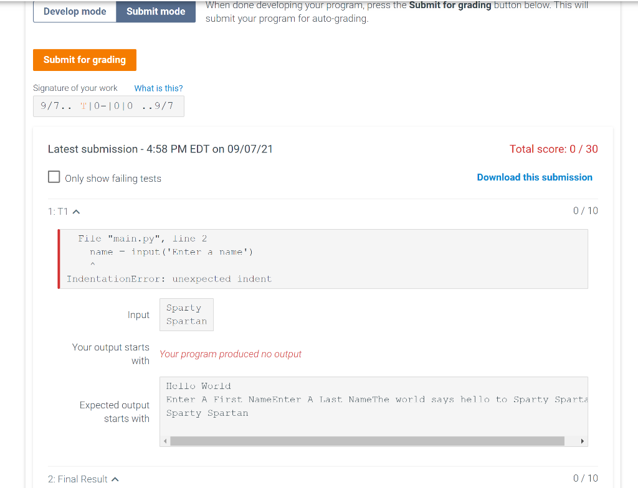Viewport: 638px width, 488px height.
Task: Click the signature of your work field
Action: click(108, 106)
